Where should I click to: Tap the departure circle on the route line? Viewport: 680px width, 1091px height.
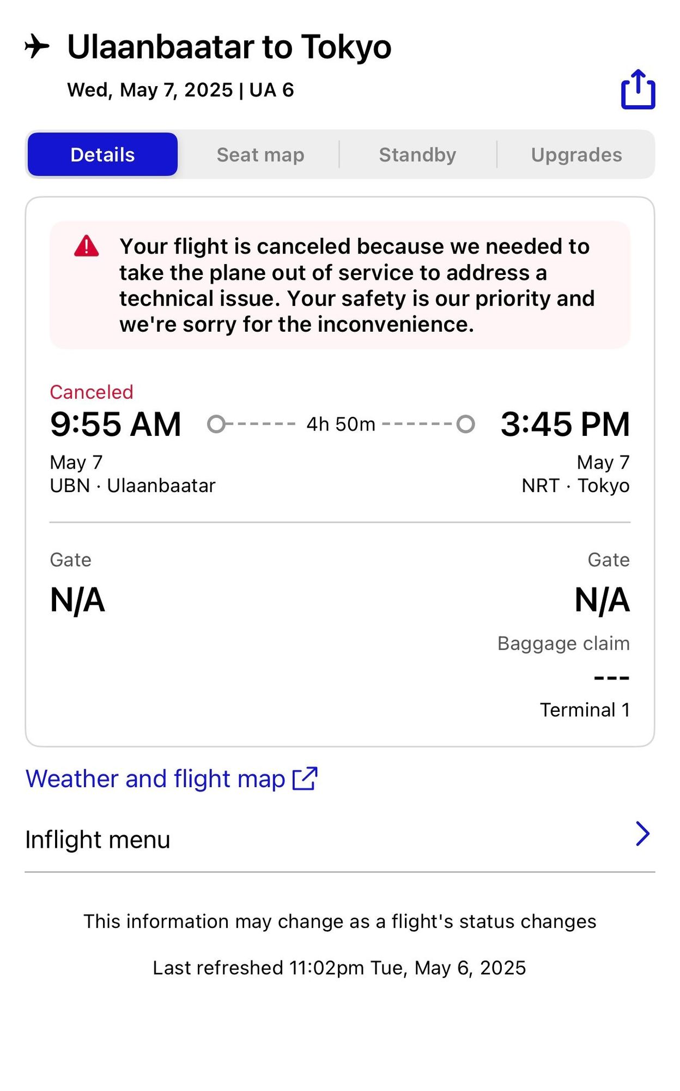tap(216, 424)
